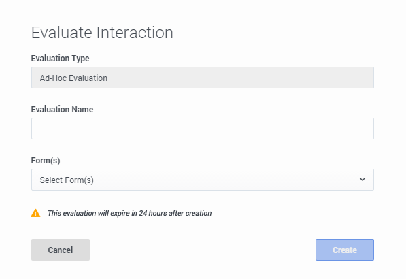Click the Evaluate Interaction heading

coord(102,33)
